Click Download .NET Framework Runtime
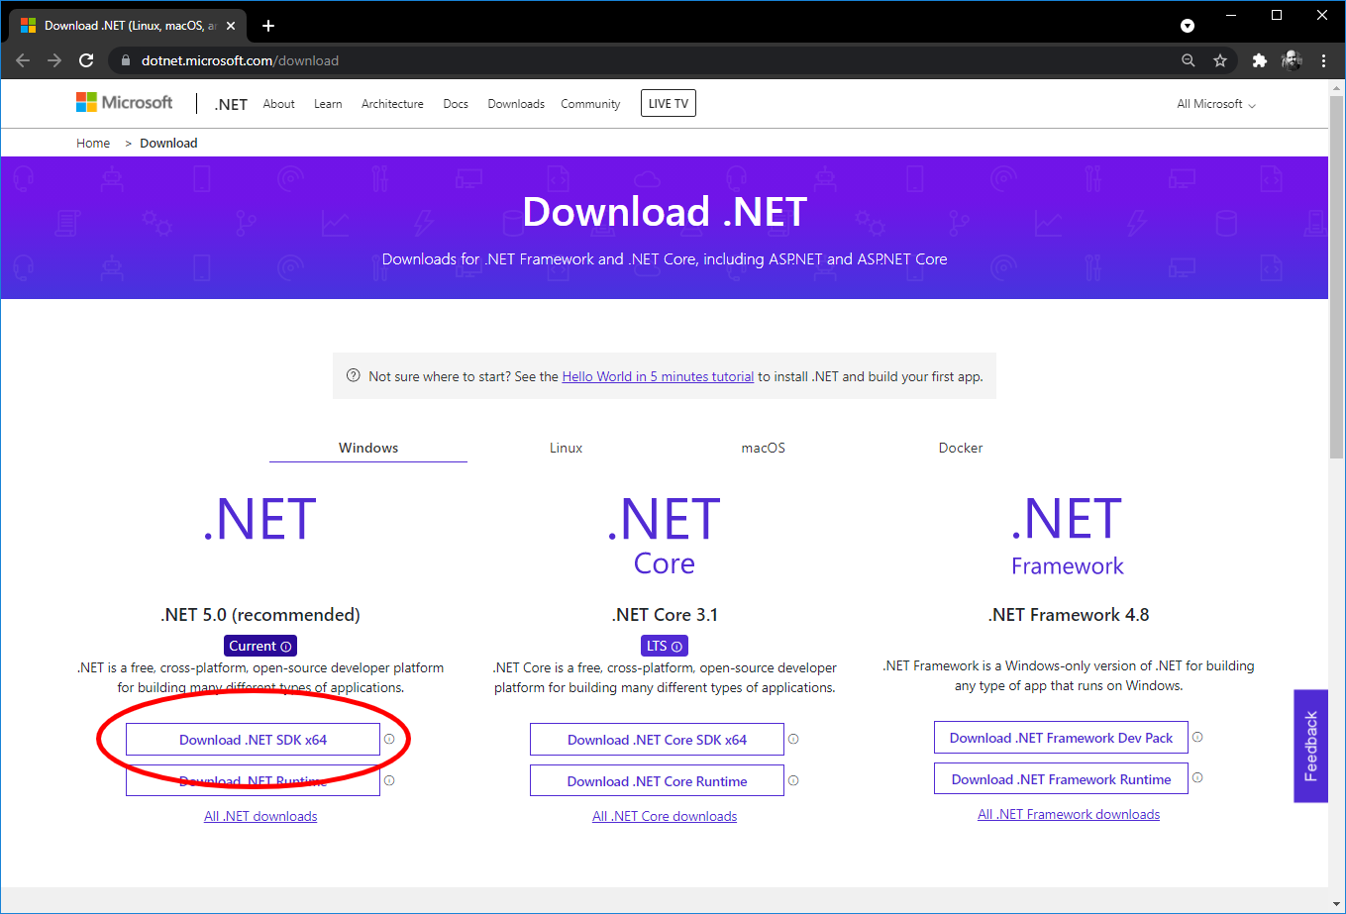 (1061, 779)
